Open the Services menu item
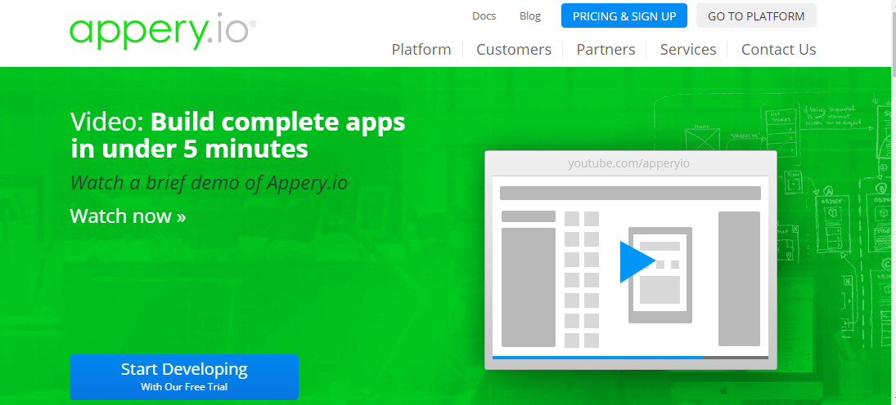The height and width of the screenshot is (405, 896). (x=688, y=50)
